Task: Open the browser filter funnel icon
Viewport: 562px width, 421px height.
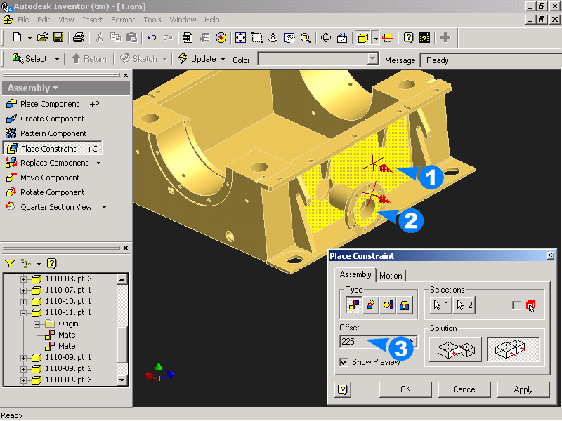Action: click(x=10, y=264)
